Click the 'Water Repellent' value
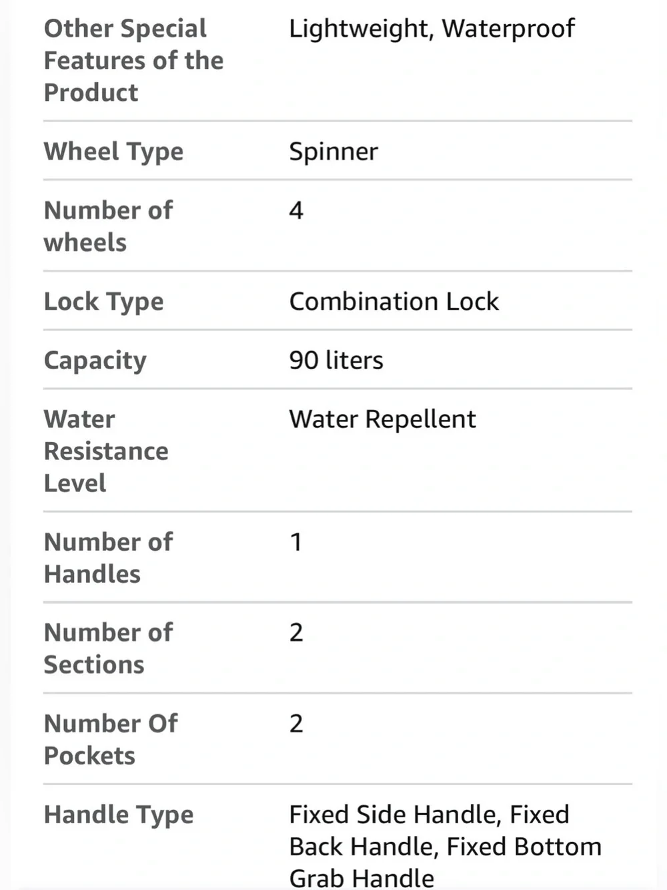 coord(382,419)
